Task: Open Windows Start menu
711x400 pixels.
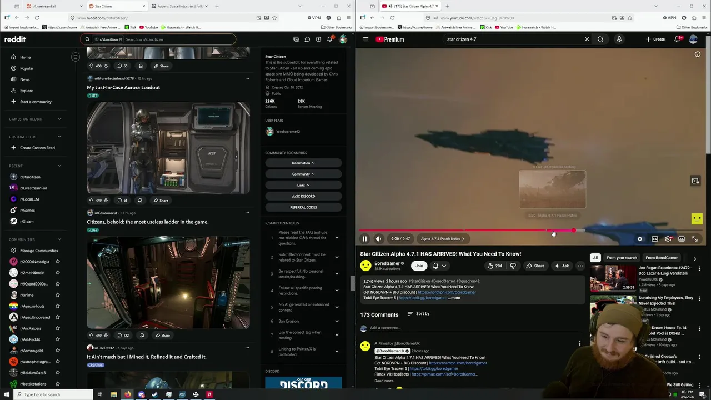Action: click(x=7, y=394)
